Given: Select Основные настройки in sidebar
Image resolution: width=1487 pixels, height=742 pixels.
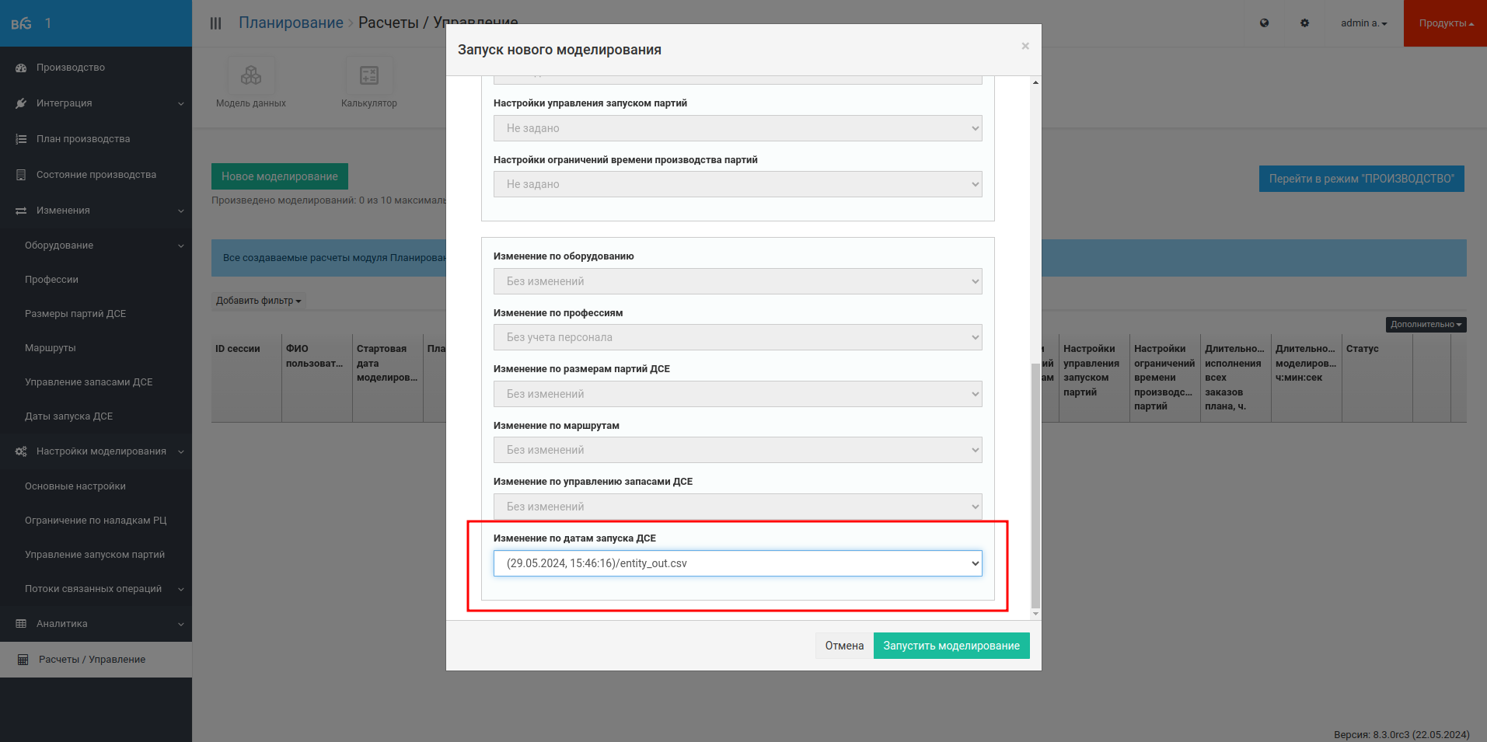Looking at the screenshot, I should (75, 486).
